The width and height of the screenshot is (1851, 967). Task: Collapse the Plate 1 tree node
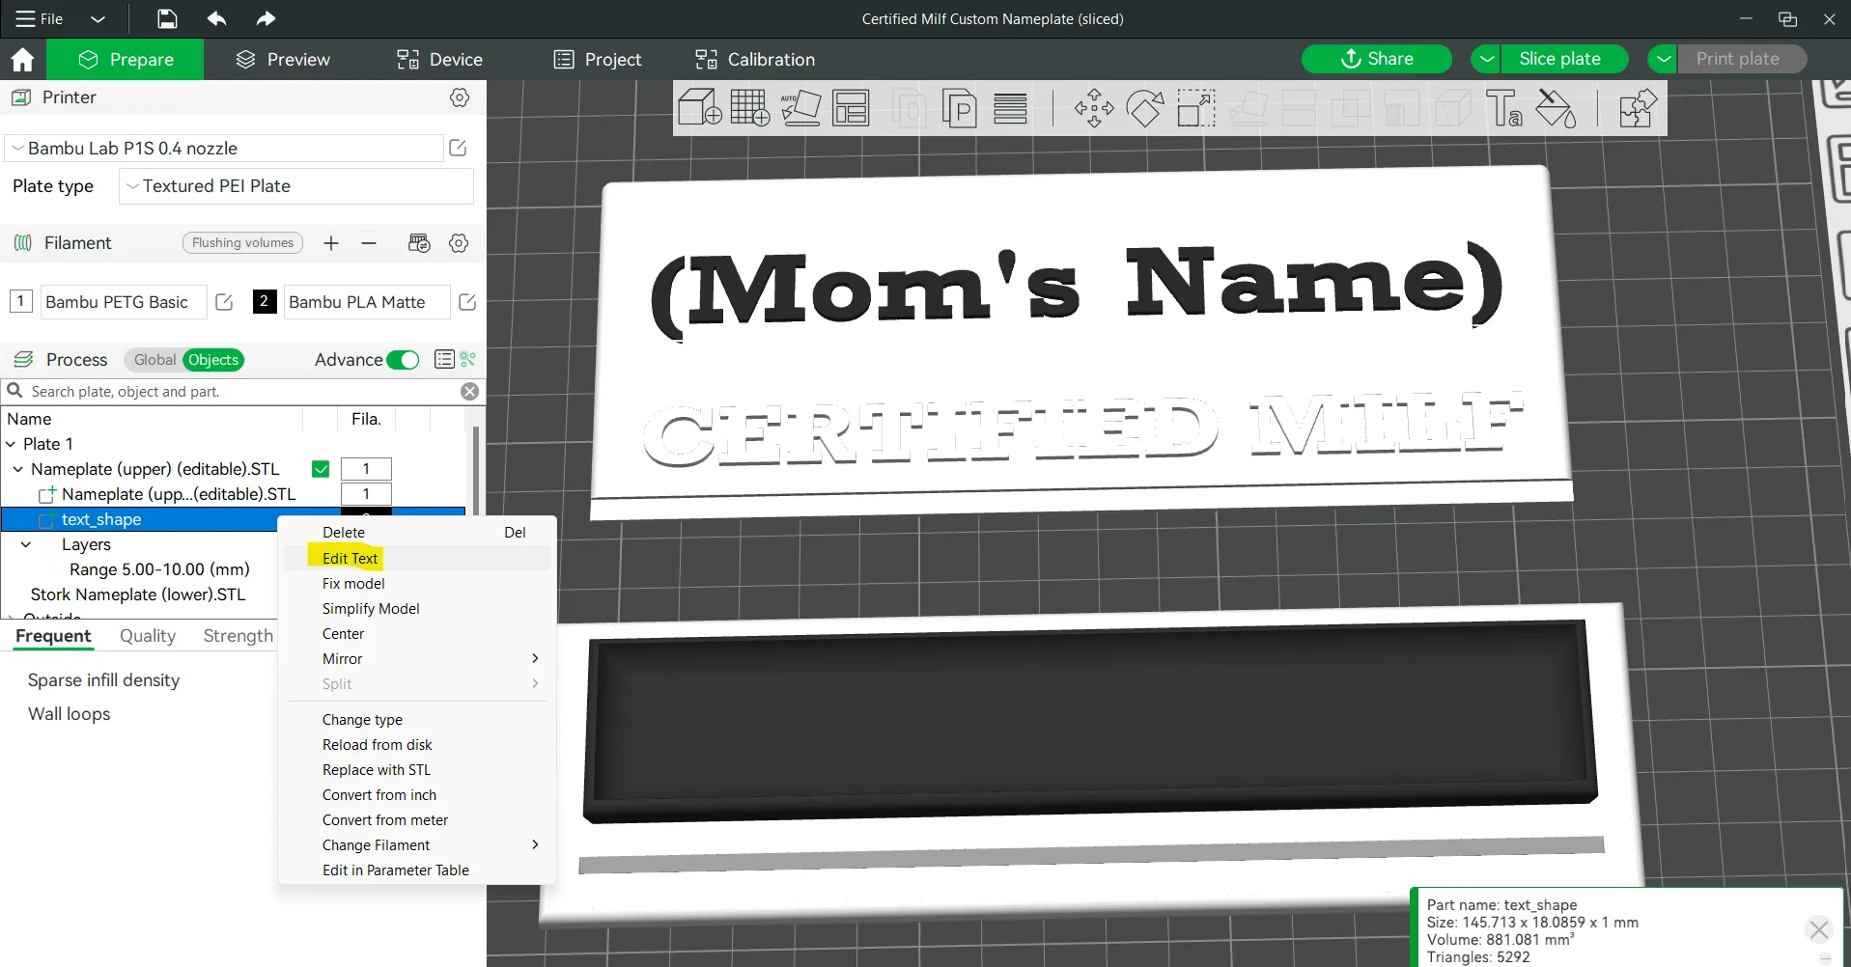11,444
